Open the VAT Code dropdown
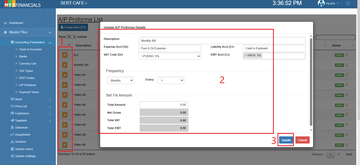This screenshot has width=360, height=165. pyautogui.click(x=170, y=56)
